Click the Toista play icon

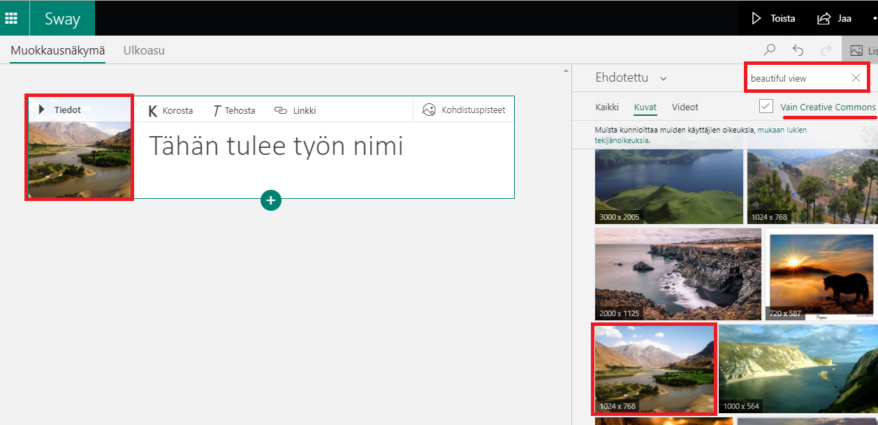coord(756,19)
